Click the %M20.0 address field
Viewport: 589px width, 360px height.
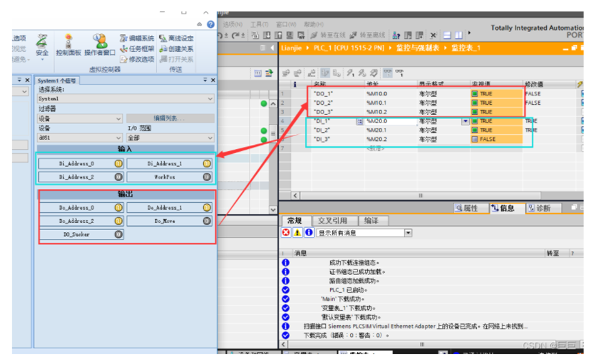point(391,121)
